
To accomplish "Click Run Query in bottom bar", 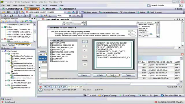I will coord(127,95).
